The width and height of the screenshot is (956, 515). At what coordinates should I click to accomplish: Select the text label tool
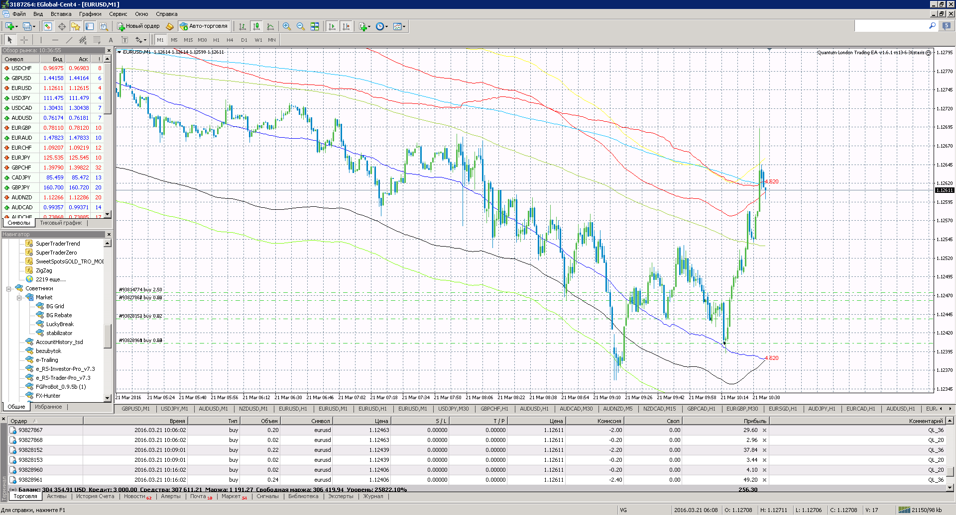[124, 40]
